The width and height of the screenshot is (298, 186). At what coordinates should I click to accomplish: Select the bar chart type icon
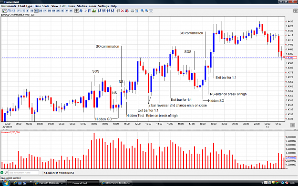[9, 11]
